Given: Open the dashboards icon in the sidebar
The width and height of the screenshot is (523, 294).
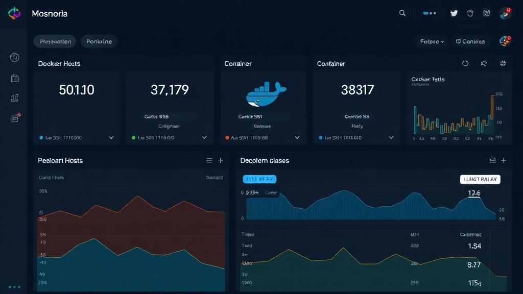Looking at the screenshot, I should coord(14,78).
